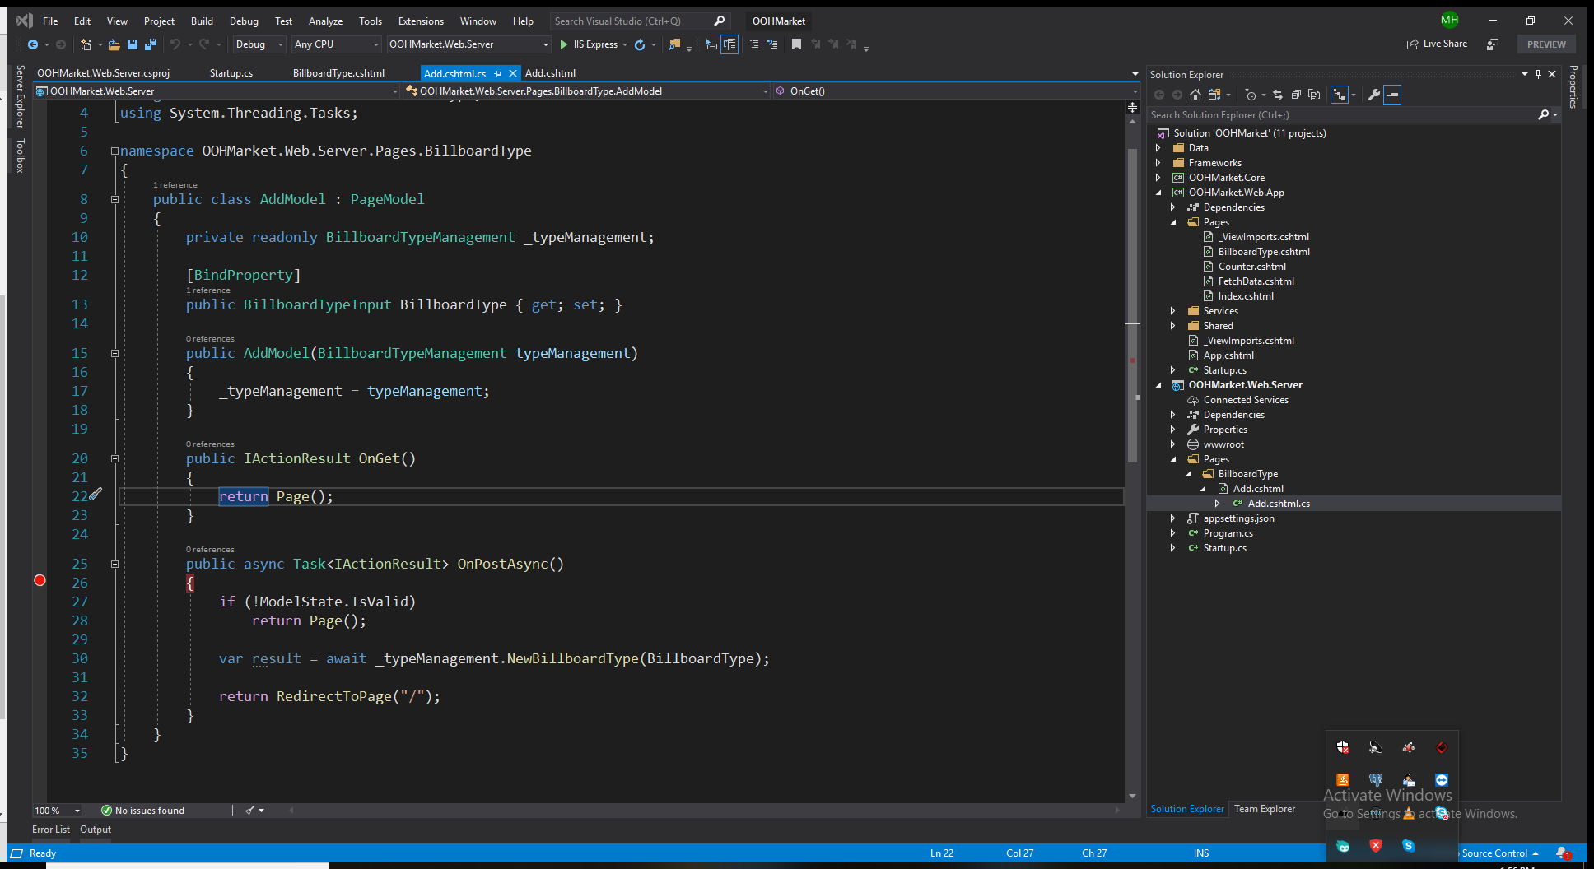
Task: Open the 100 % zoom level combo
Action: [58, 811]
